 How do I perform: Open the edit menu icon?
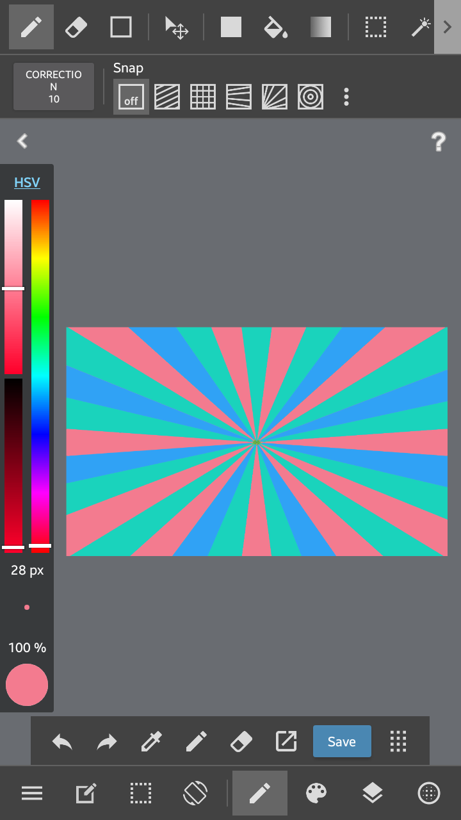click(x=86, y=794)
